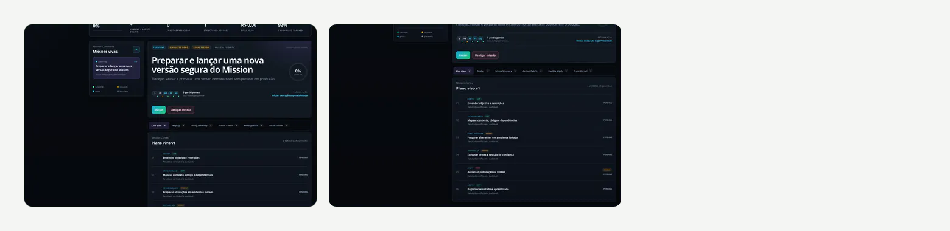This screenshot has height=231, width=950.
Task: Open Iniciar execução supervisionada link, right panel
Action: point(594,41)
